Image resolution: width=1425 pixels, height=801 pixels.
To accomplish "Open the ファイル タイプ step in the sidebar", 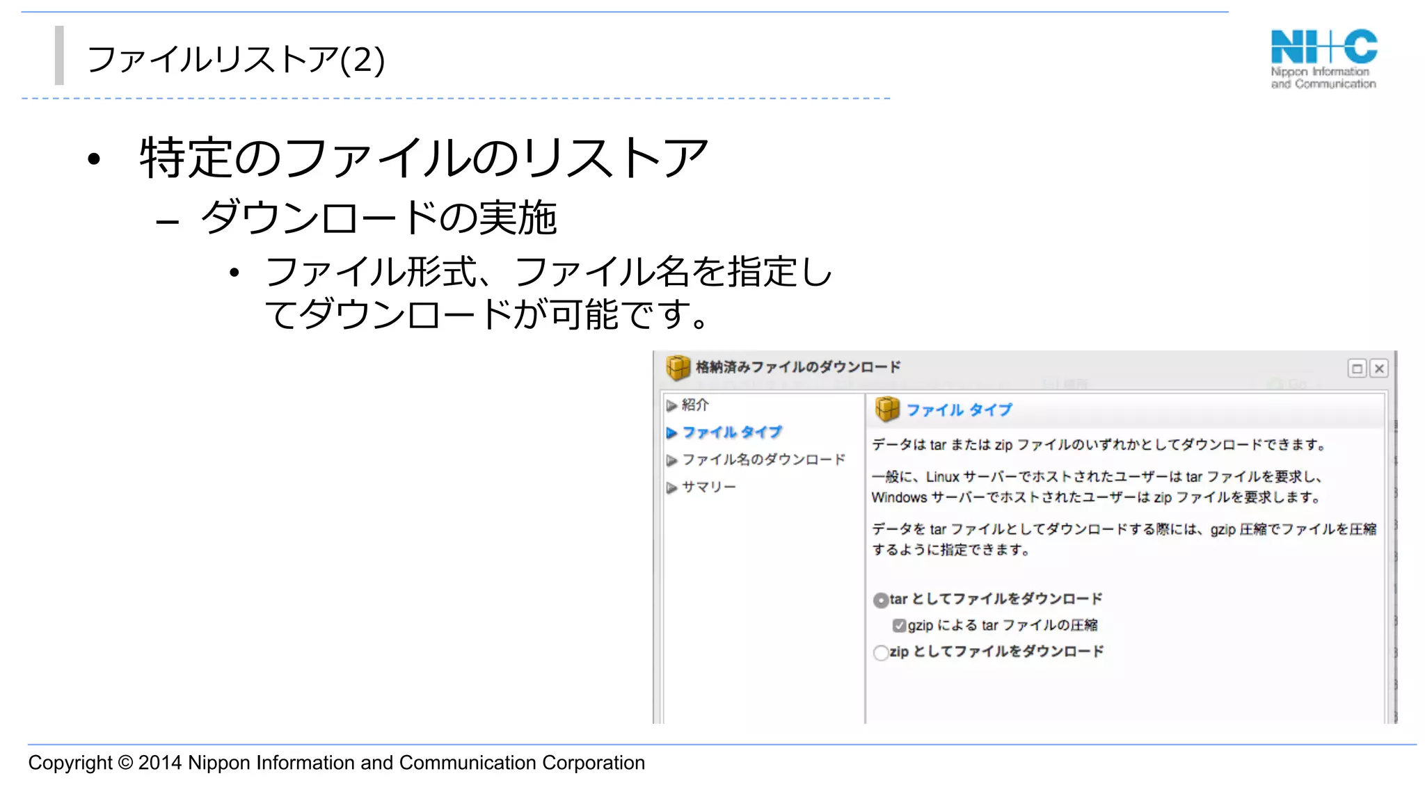I will pyautogui.click(x=732, y=432).
